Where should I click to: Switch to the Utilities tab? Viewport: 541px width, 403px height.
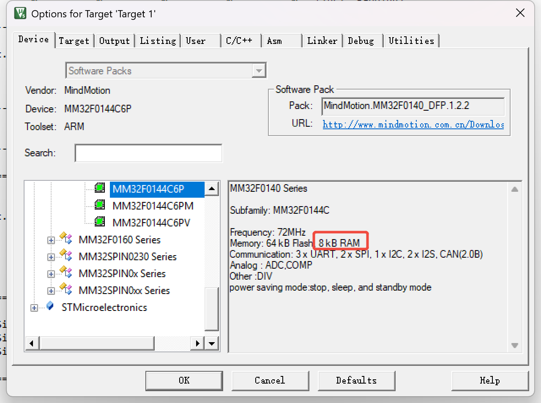(412, 41)
